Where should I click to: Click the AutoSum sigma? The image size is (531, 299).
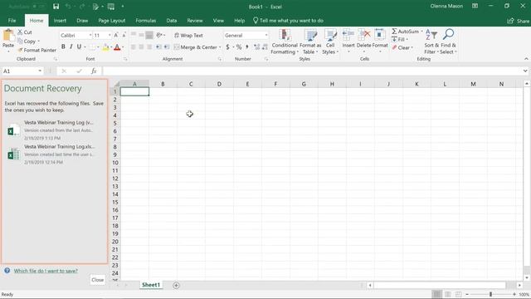(395, 32)
